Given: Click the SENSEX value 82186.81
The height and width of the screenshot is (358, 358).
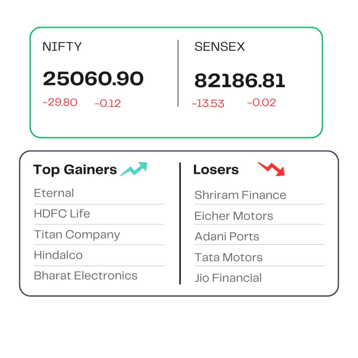Looking at the screenshot, I should [x=240, y=81].
